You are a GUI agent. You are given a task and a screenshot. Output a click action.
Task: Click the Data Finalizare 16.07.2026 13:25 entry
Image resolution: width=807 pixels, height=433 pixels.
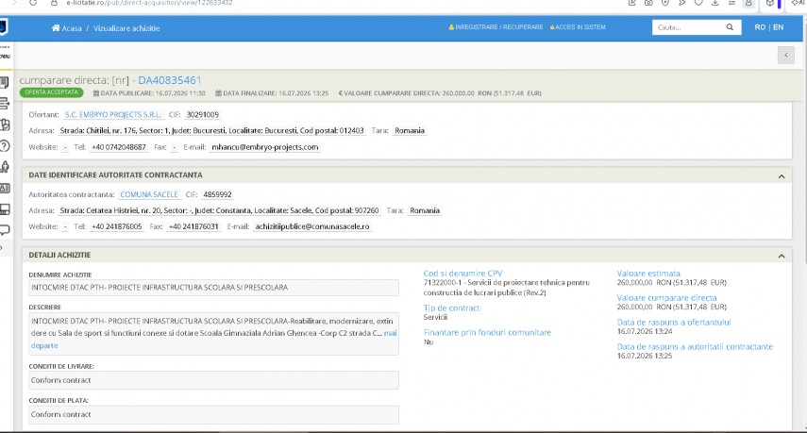click(x=272, y=93)
